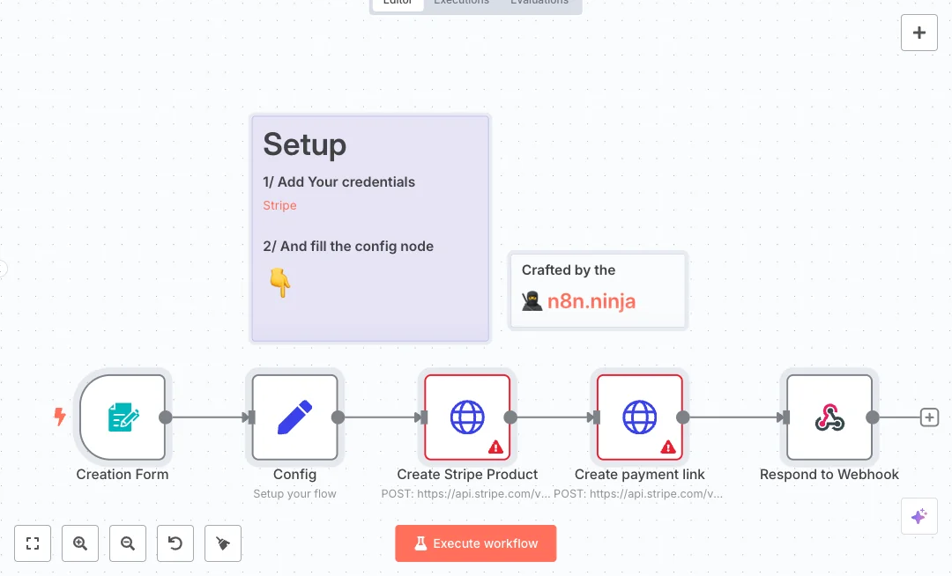952x576 pixels.
Task: Open the AI assistant sparkle button
Action: [x=919, y=516]
